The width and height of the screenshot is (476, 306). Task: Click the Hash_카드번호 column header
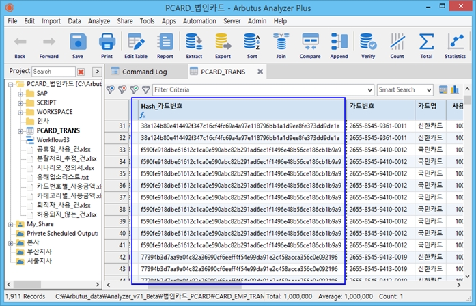pos(242,109)
